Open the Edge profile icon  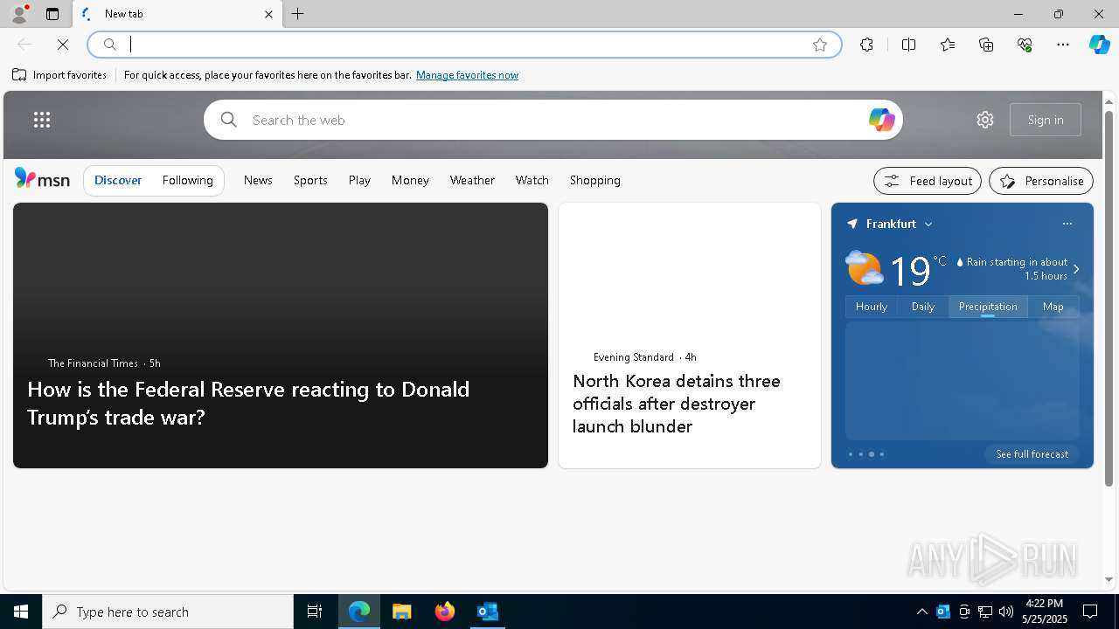[18, 14]
